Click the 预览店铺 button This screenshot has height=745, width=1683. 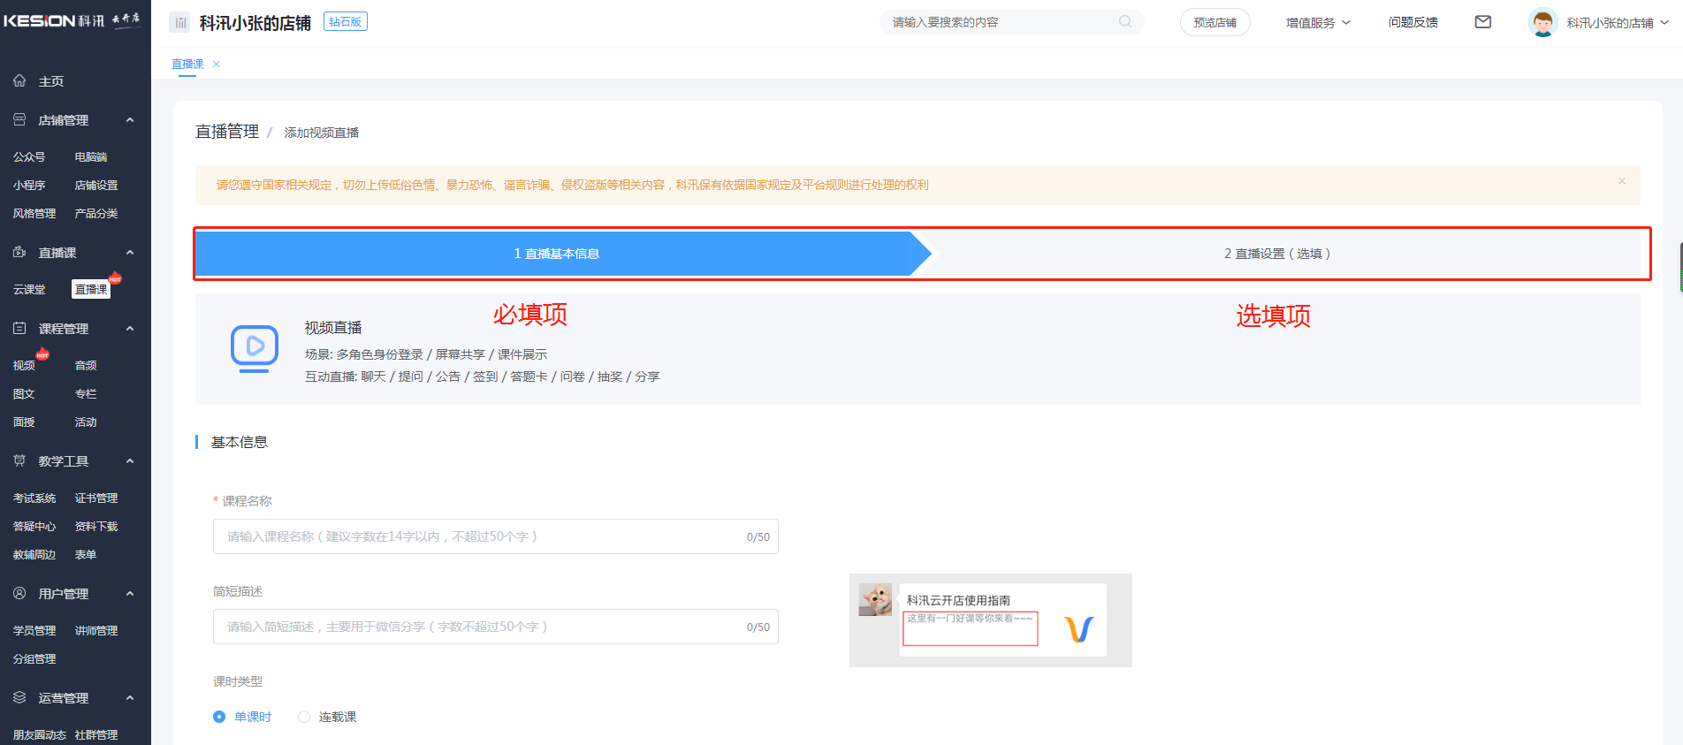[1215, 22]
